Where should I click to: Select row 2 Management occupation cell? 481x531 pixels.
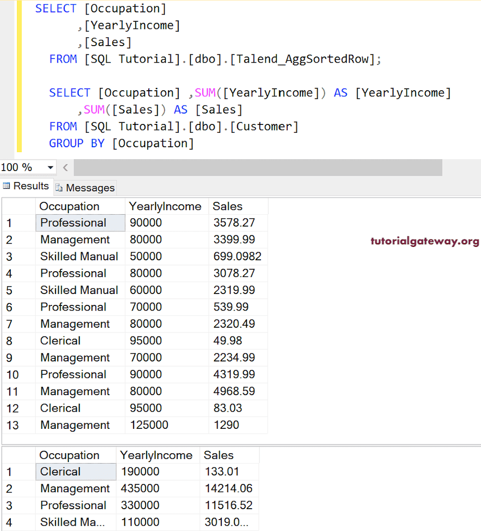point(80,240)
